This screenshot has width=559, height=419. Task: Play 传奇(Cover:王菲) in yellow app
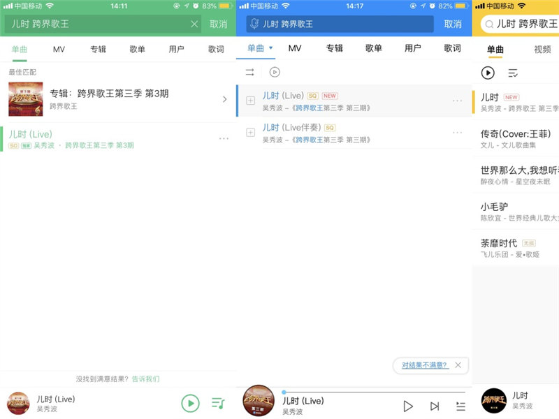click(x=516, y=138)
